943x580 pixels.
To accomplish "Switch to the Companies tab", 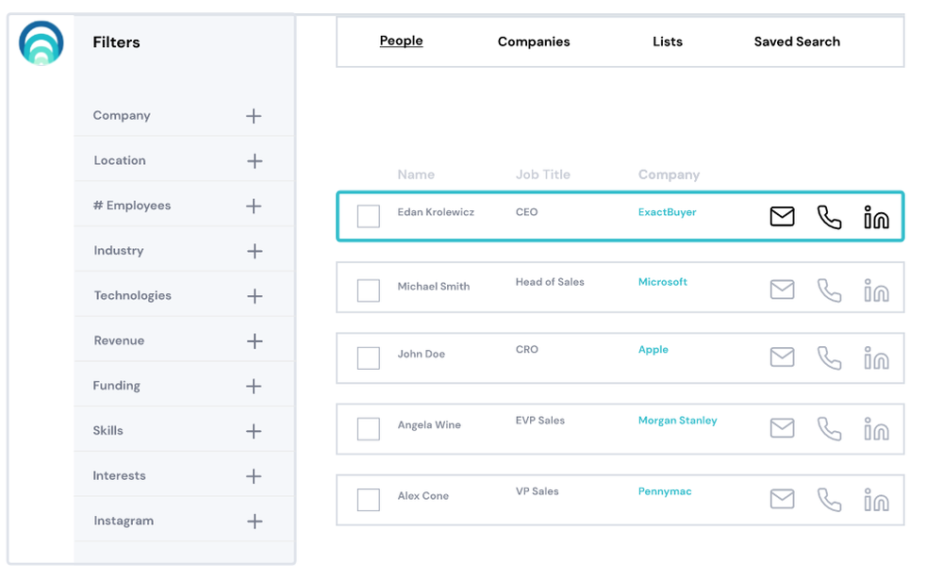I will (534, 41).
